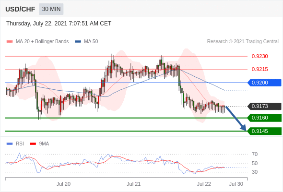Screen dimensions: 283x192
Task: Click the 30 MIN timeframe button
Action: (51, 9)
